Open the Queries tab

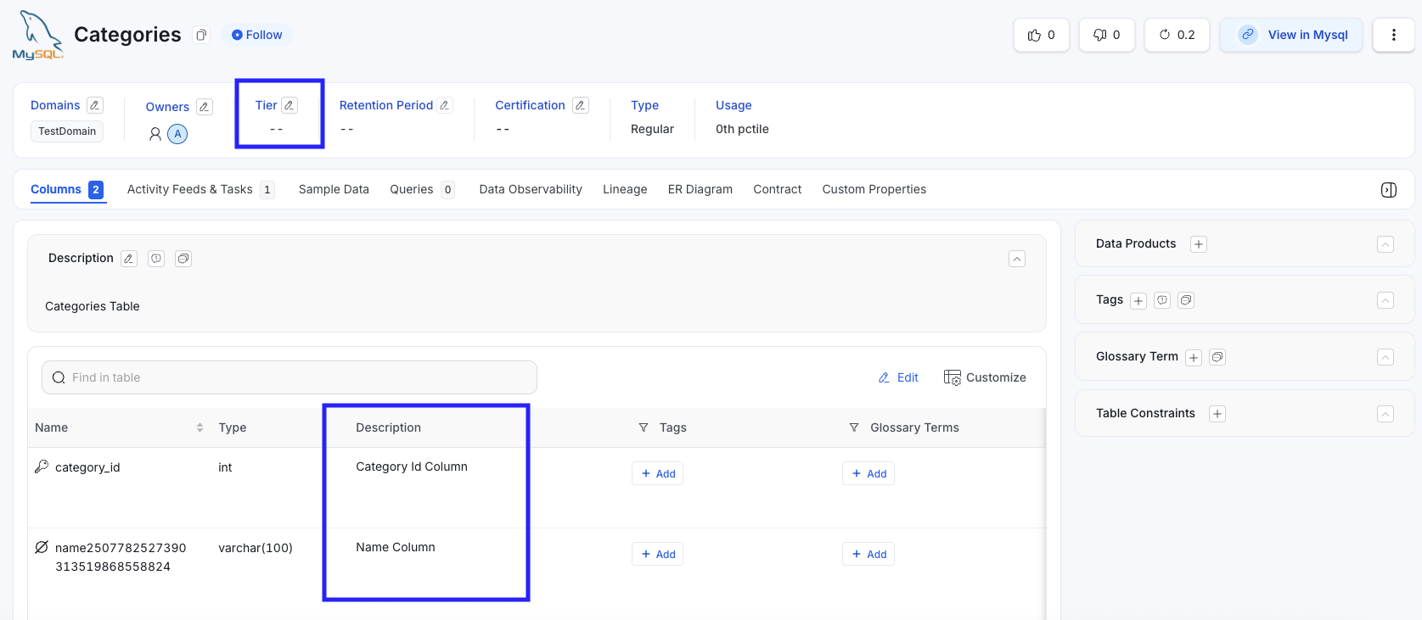pyautogui.click(x=422, y=189)
